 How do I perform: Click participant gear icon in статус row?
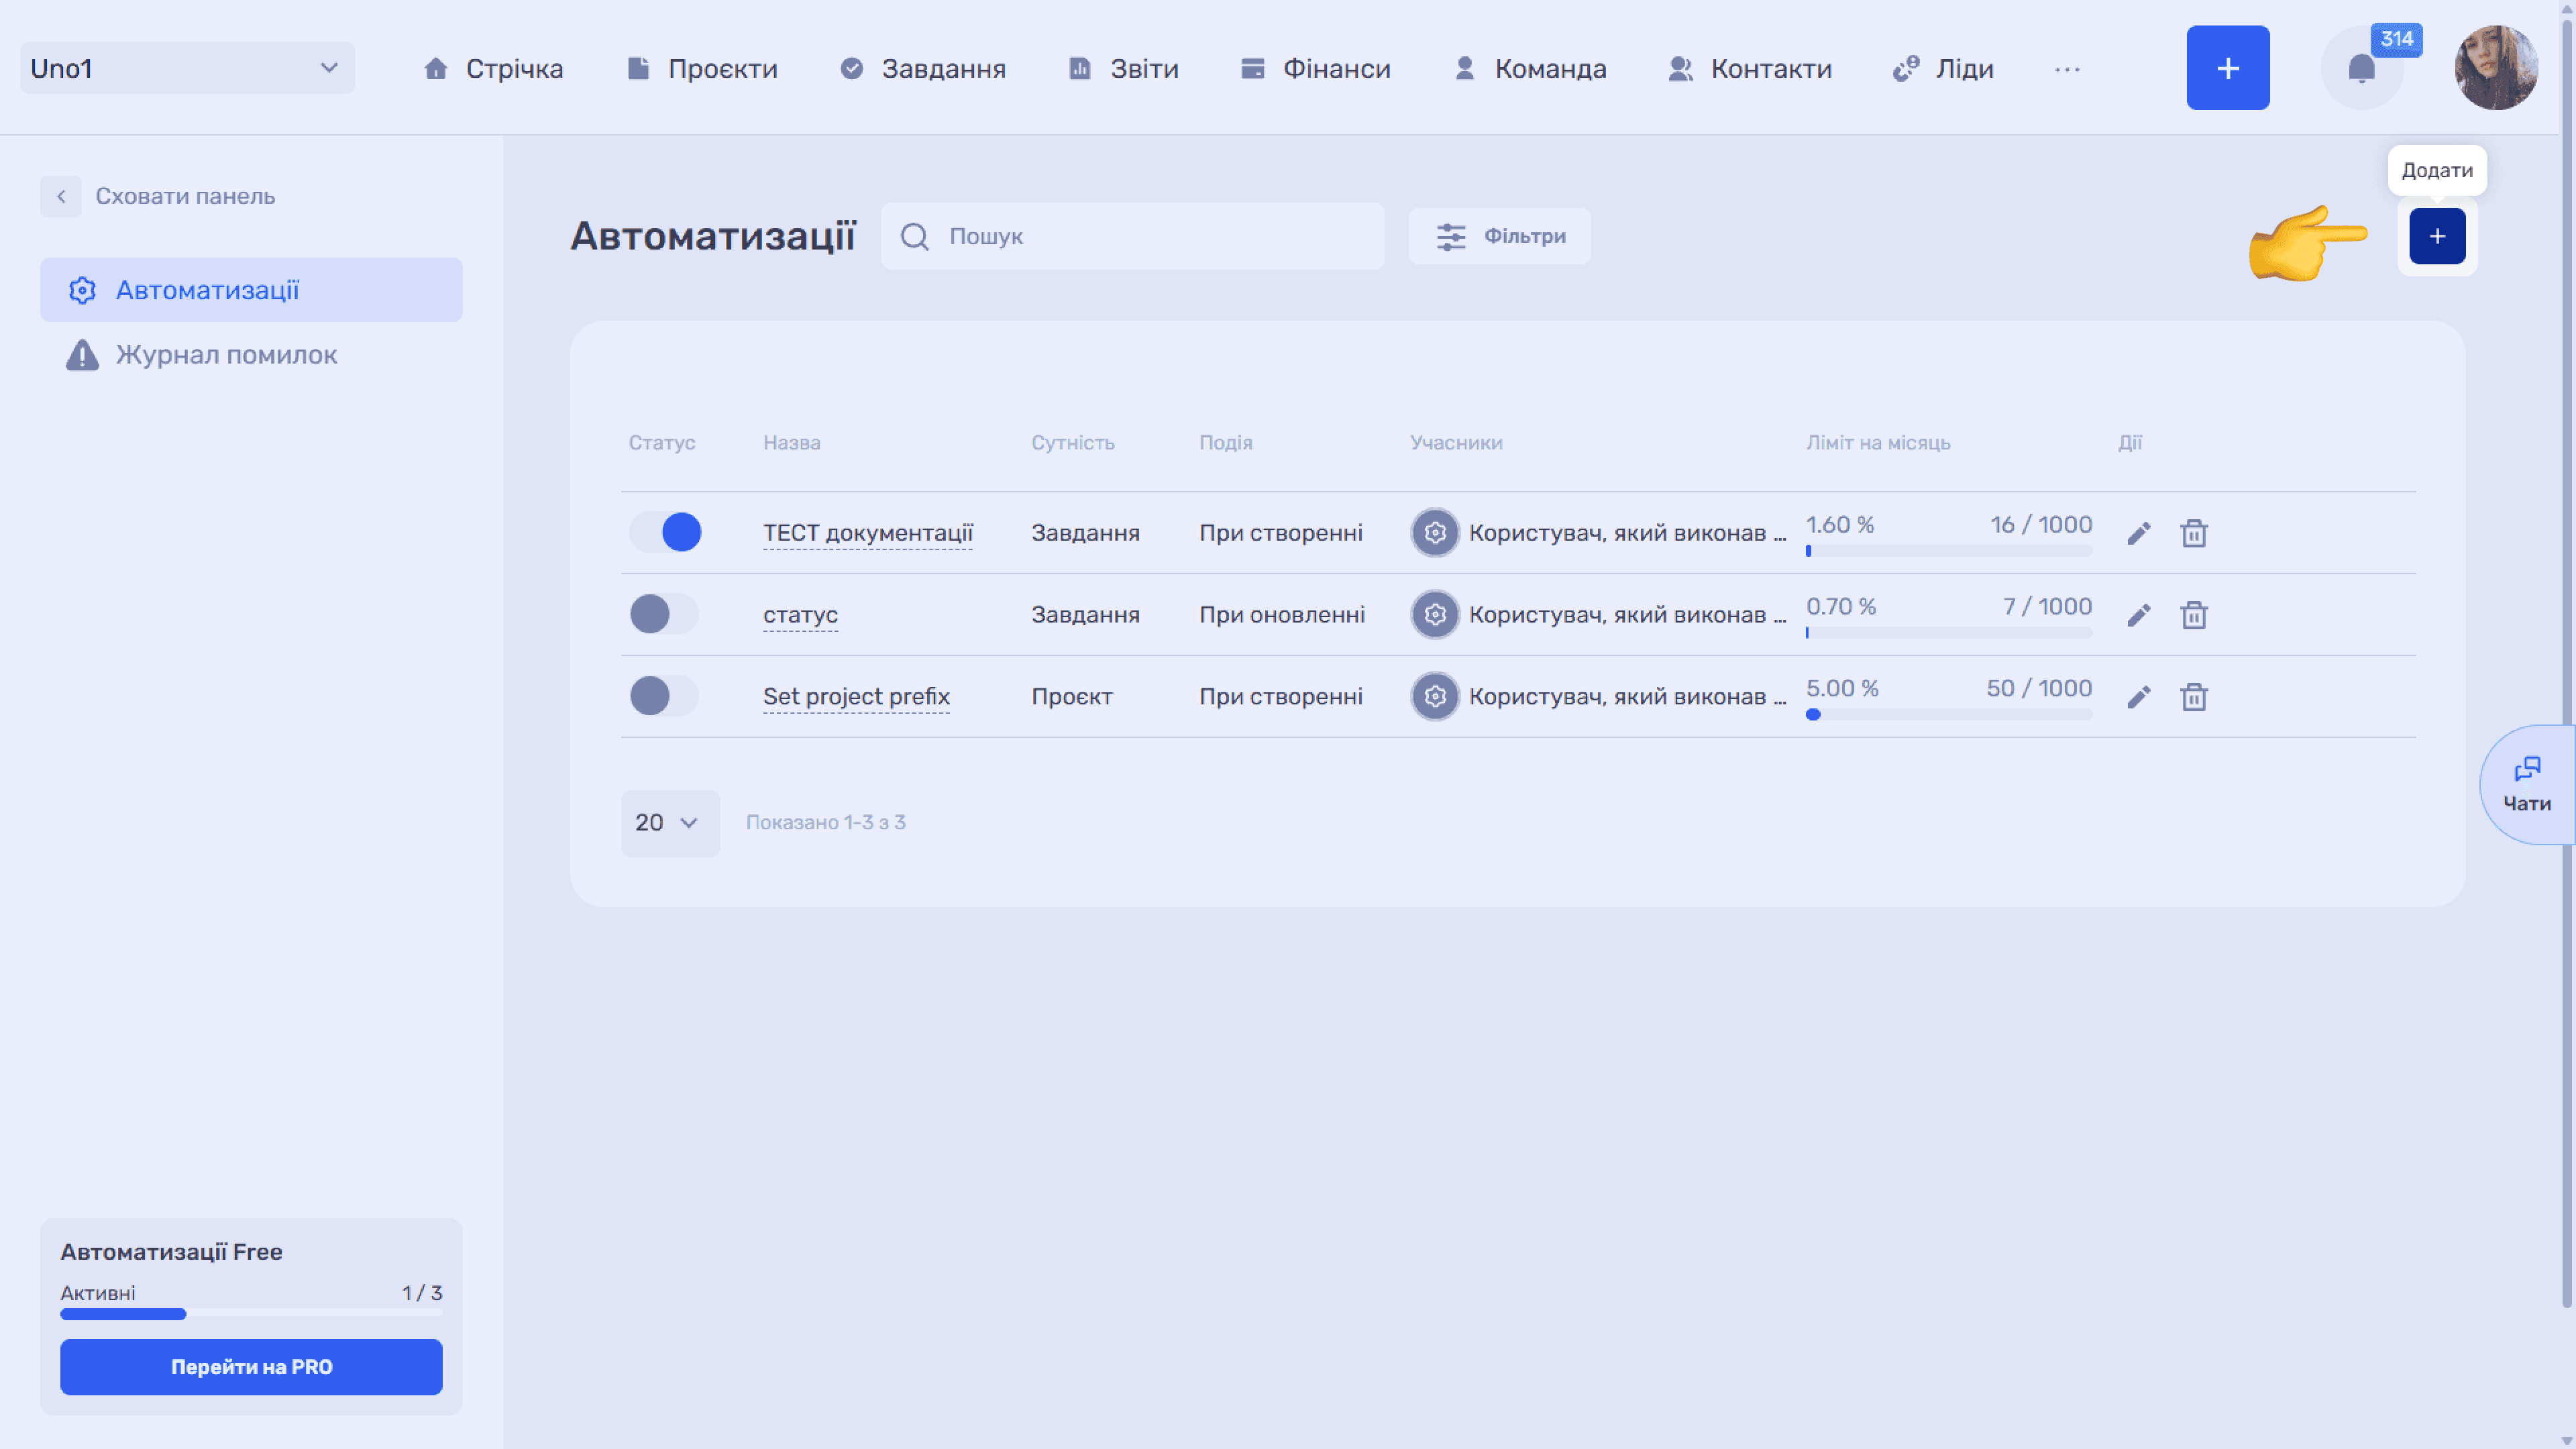(x=1435, y=615)
